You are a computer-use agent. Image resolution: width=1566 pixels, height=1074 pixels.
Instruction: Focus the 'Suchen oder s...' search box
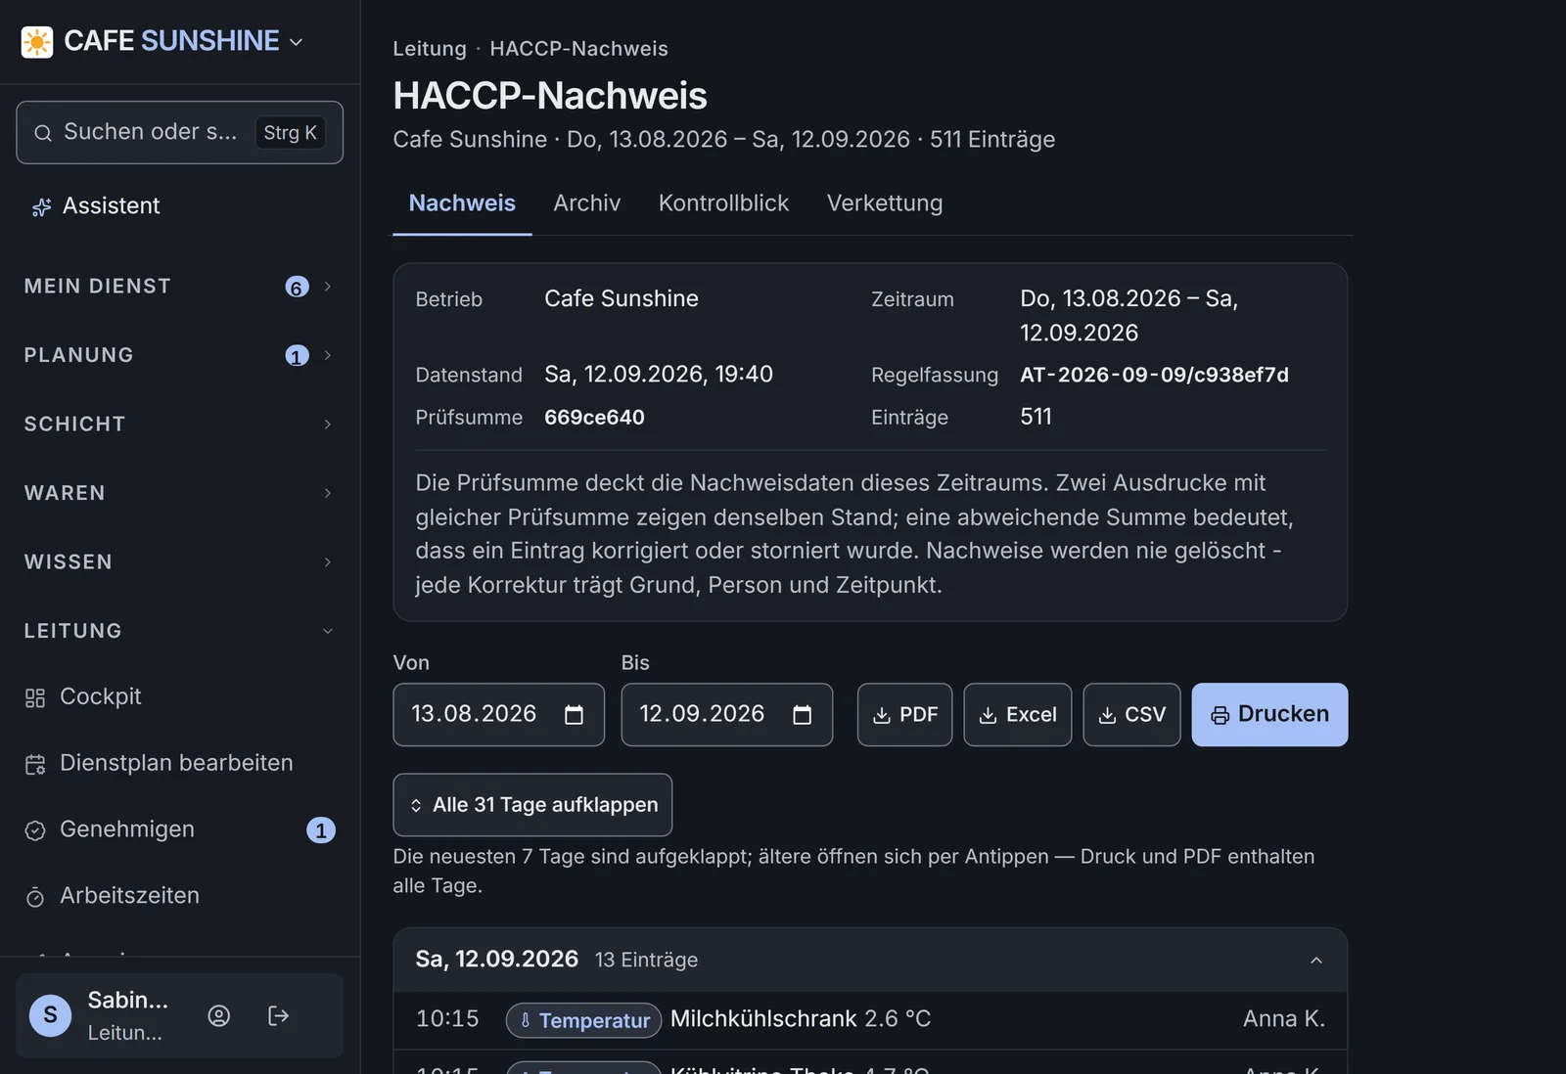[180, 132]
